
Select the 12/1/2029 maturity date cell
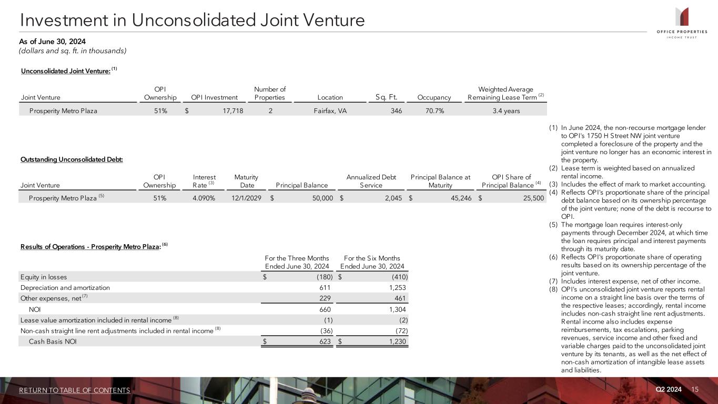[246, 198]
